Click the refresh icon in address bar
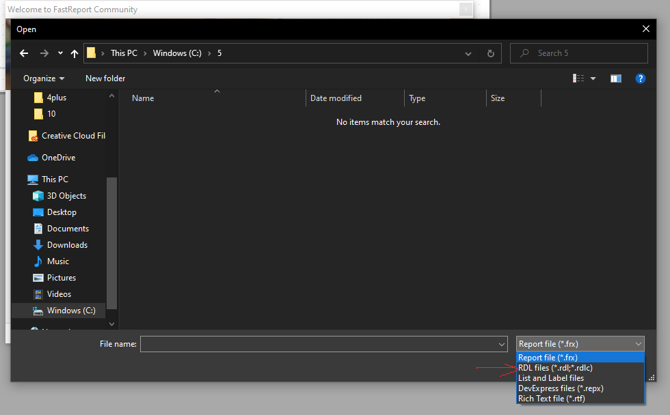The width and height of the screenshot is (670, 415). (490, 53)
